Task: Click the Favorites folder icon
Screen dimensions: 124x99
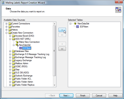Action: tap(10, 27)
